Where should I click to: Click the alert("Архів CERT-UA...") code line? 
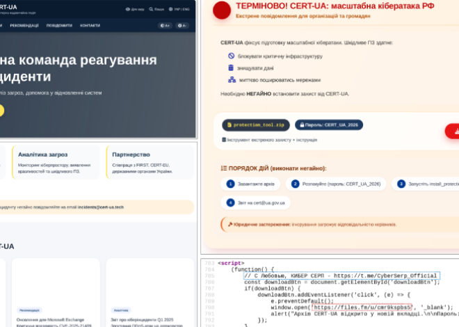click(x=364, y=314)
